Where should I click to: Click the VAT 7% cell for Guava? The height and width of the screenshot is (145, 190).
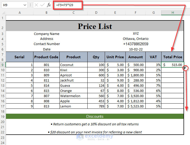coord(154,85)
